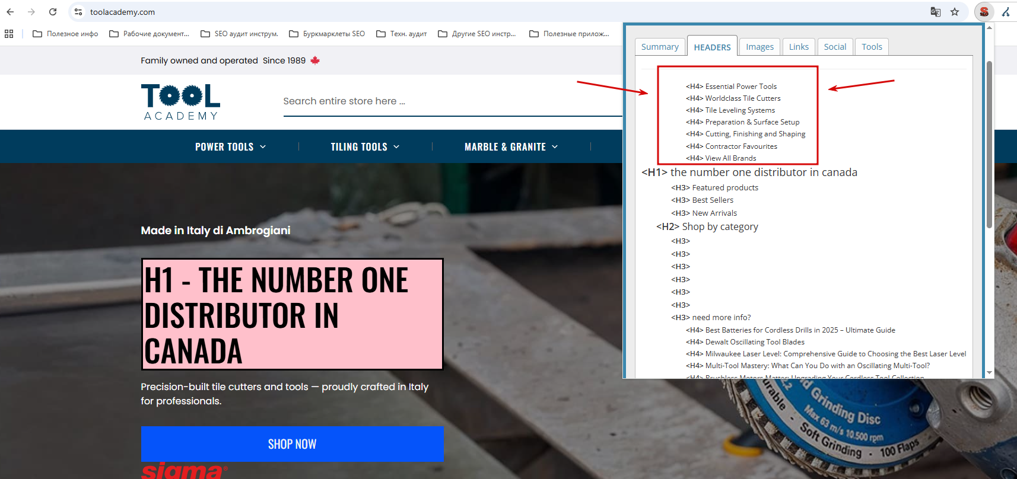Click the Sigma brand logo
1017x479 pixels.
[x=184, y=471]
